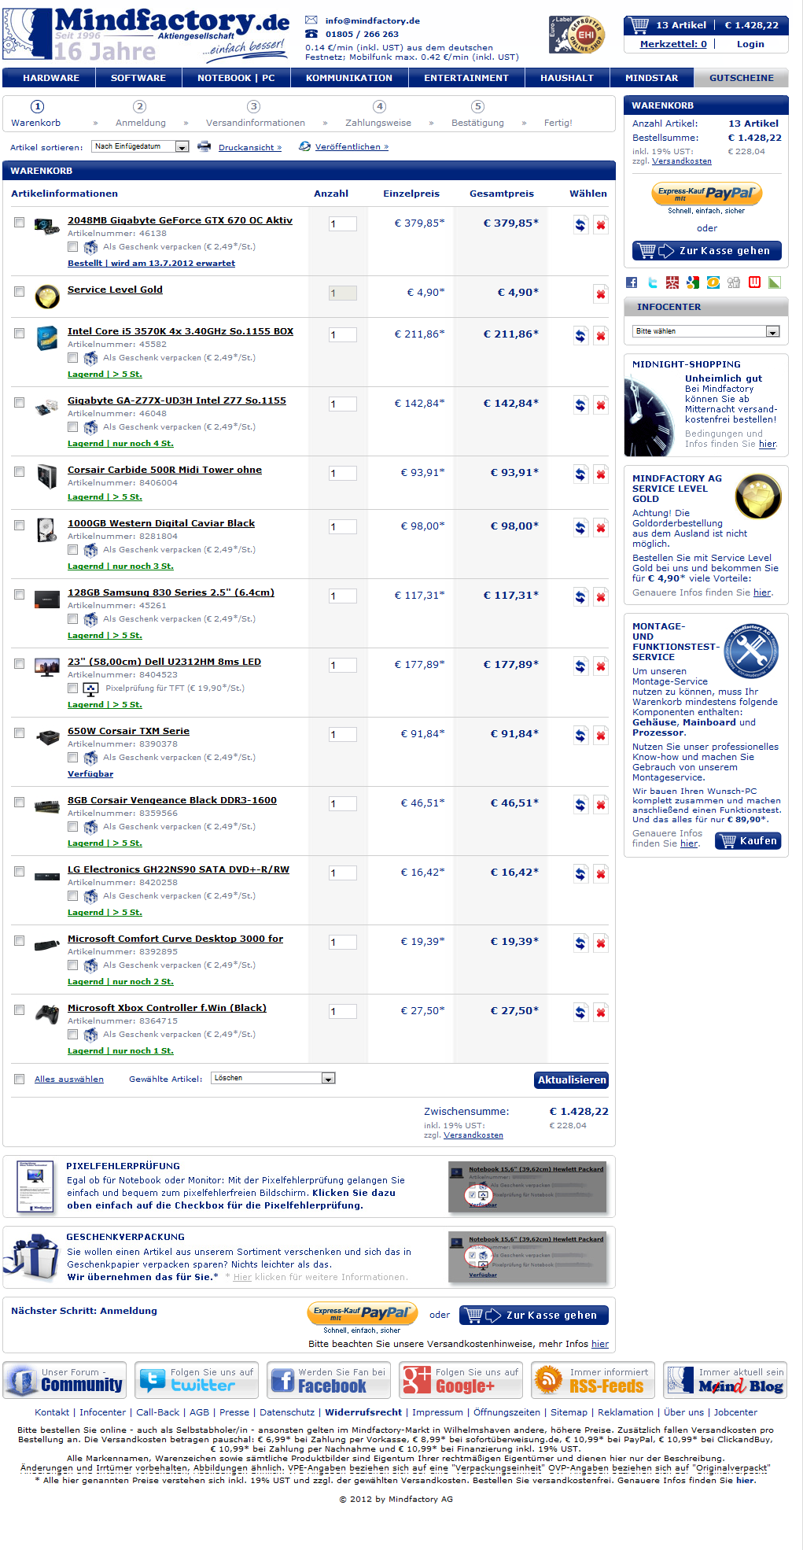Click the publish cart icon
Image resolution: width=803 pixels, height=1550 pixels.
tap(305, 146)
